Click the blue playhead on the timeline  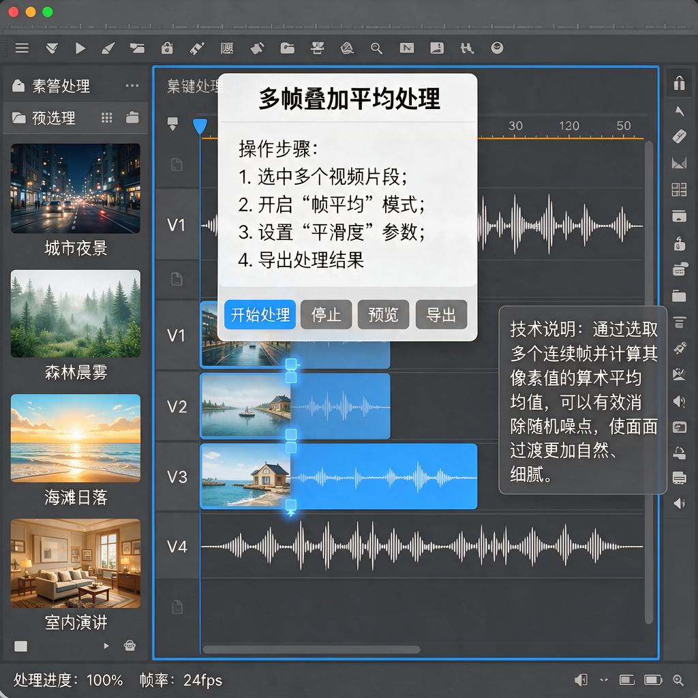(x=200, y=126)
